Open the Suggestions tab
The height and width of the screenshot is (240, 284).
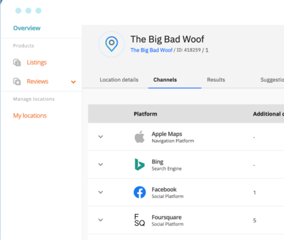click(x=272, y=80)
